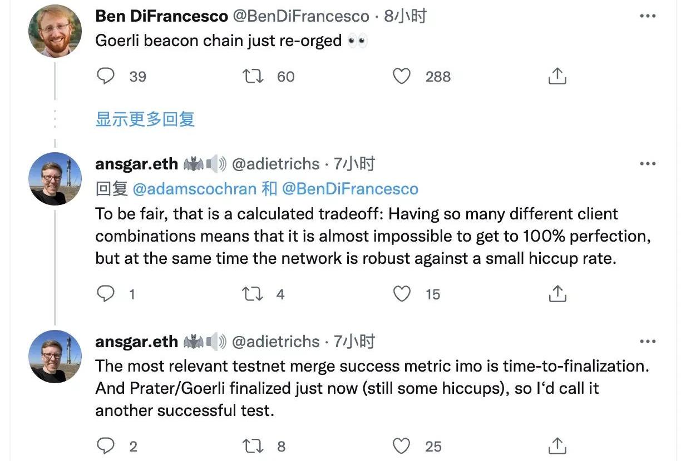The width and height of the screenshot is (691, 461).
Task: Retweet the calculated tradeoff tweet
Action: [254, 294]
